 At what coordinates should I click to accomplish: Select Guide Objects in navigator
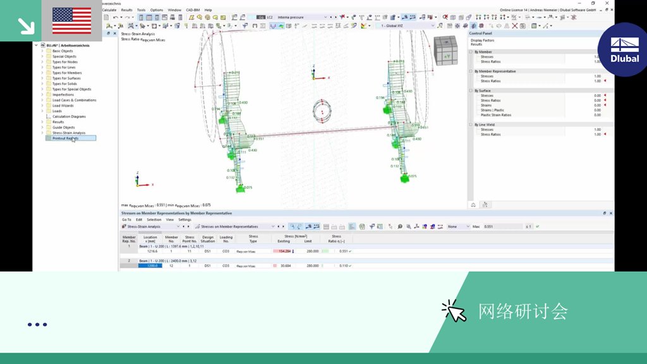pos(64,127)
